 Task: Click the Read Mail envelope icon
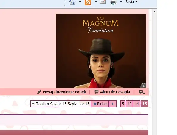click(x=103, y=2)
